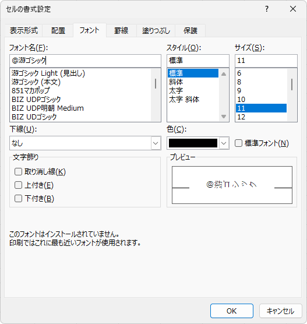Click the キャンセル button

pyautogui.click(x=281, y=311)
